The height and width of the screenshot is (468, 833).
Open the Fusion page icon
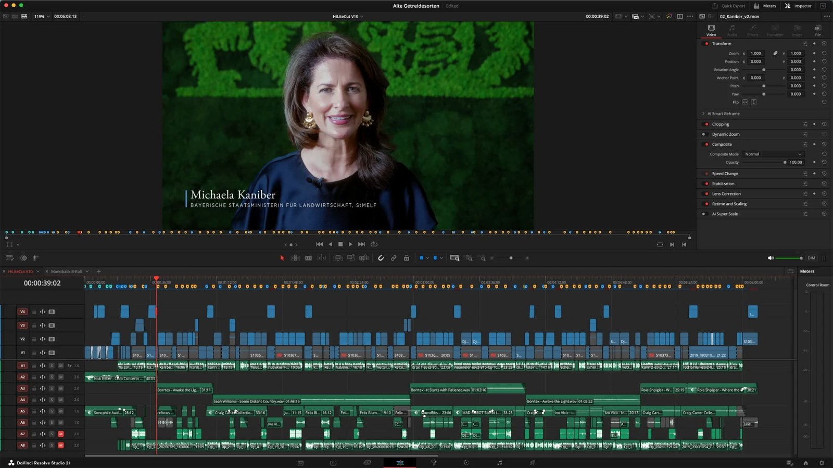click(x=433, y=463)
